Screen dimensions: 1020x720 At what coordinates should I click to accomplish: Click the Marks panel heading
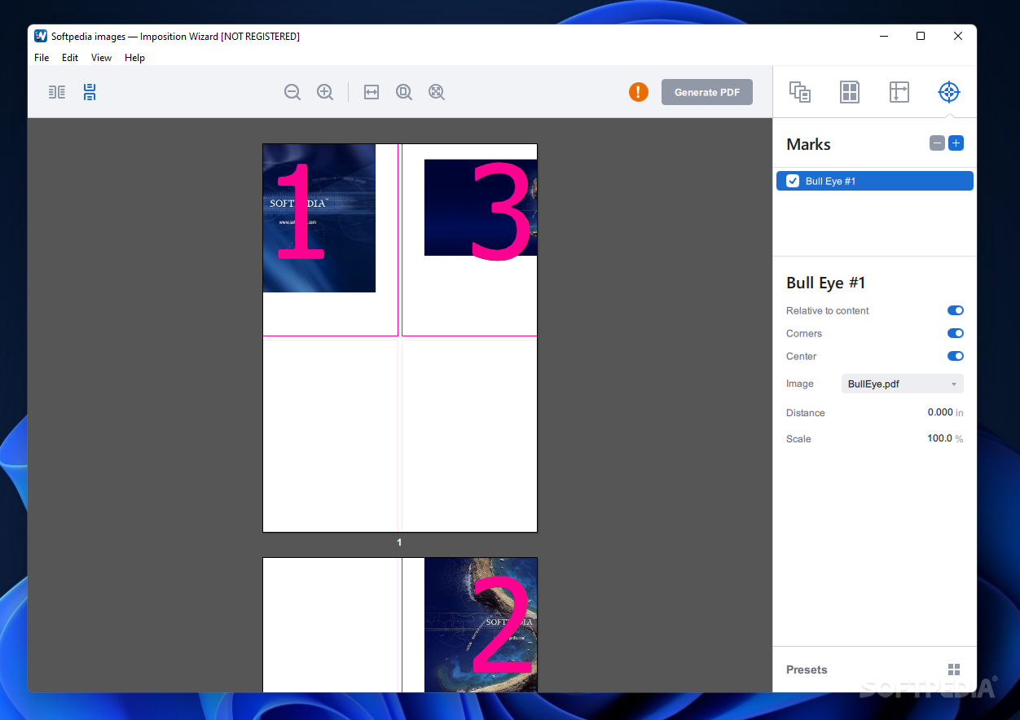tap(808, 144)
